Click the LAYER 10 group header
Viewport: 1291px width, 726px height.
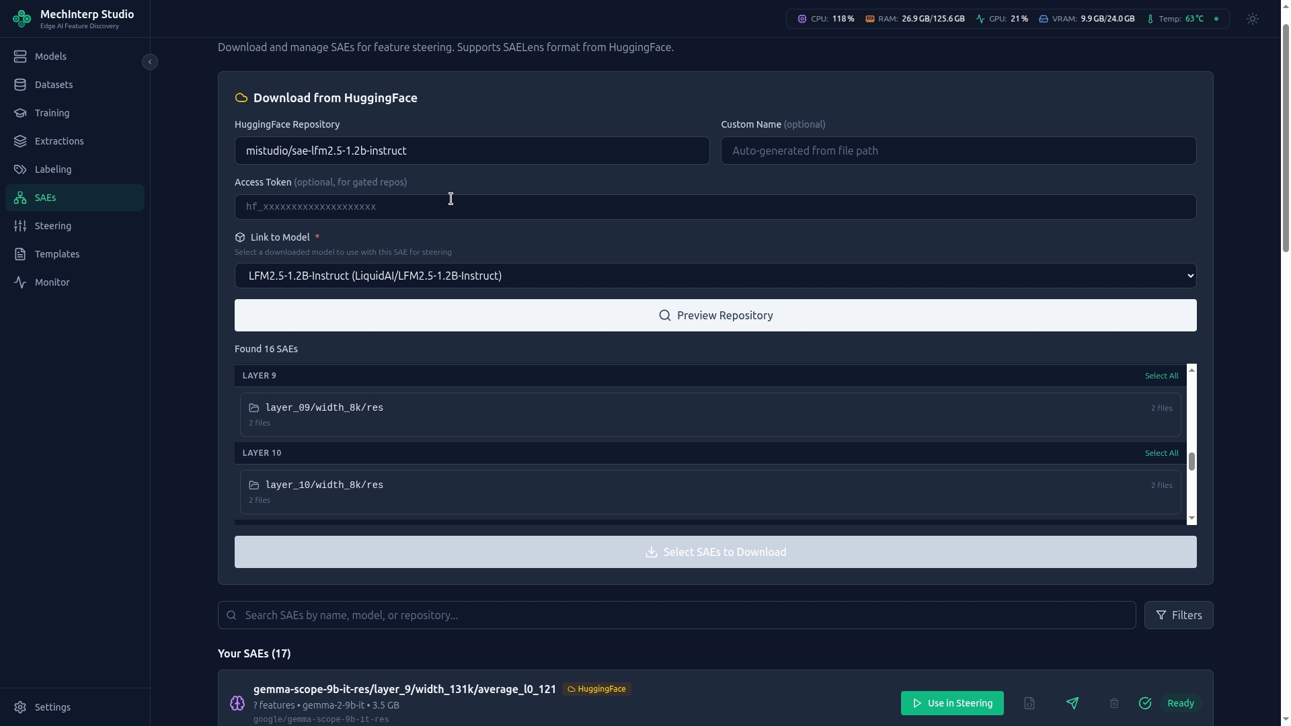(710, 453)
